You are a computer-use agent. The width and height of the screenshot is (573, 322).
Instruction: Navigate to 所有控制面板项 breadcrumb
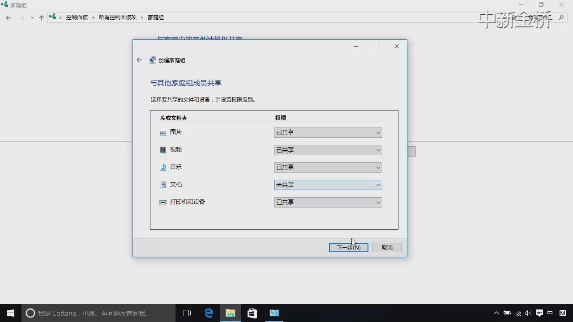coord(118,17)
